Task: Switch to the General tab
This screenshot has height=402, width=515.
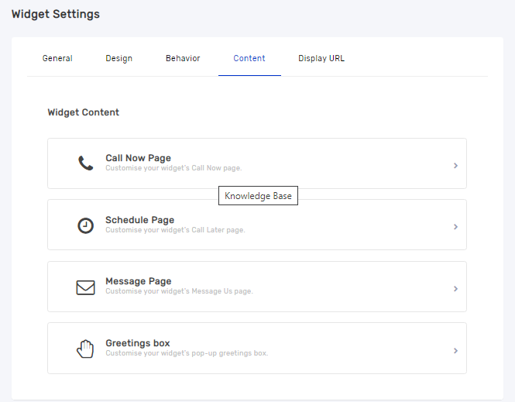Action: 57,58
